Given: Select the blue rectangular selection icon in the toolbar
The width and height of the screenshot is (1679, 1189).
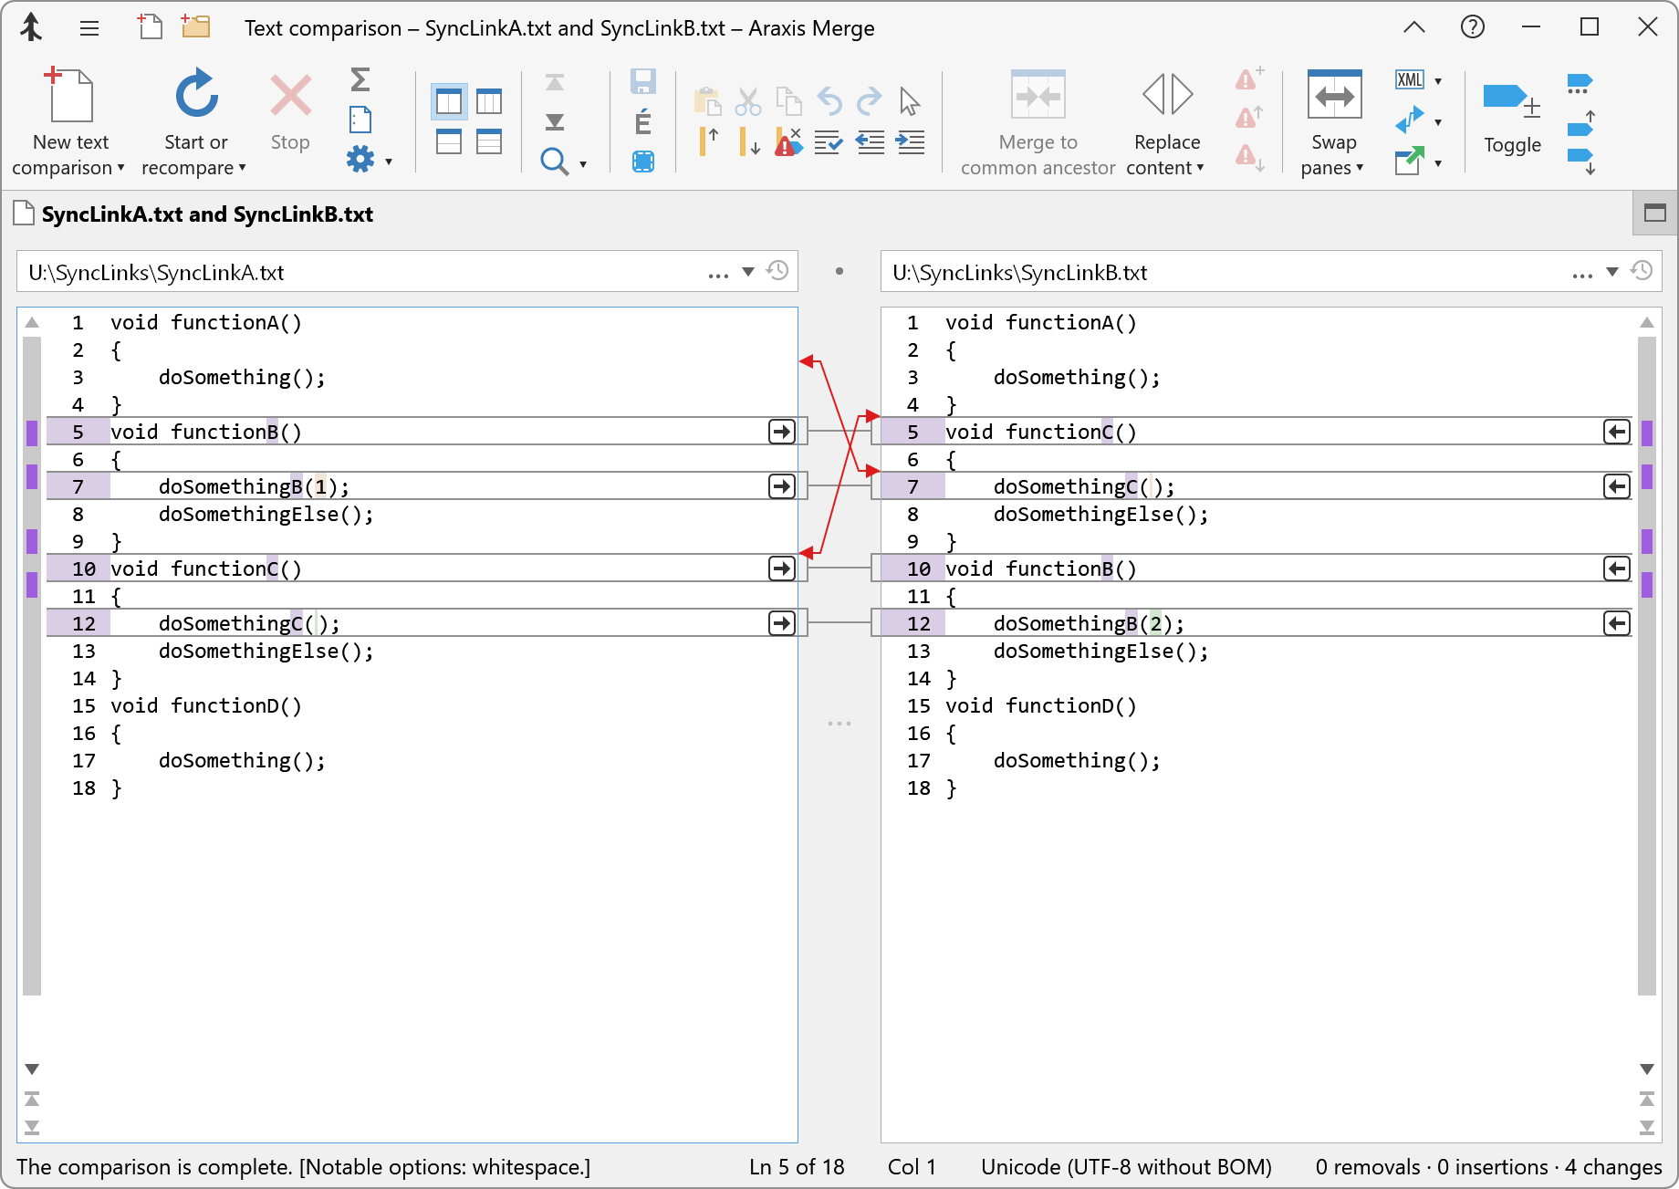Looking at the screenshot, I should pyautogui.click(x=643, y=162).
